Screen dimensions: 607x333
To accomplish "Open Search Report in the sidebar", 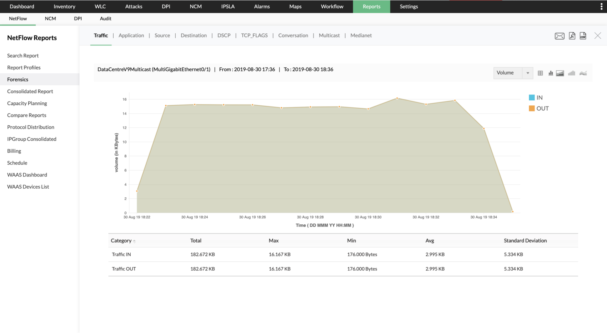I will click(x=23, y=56).
